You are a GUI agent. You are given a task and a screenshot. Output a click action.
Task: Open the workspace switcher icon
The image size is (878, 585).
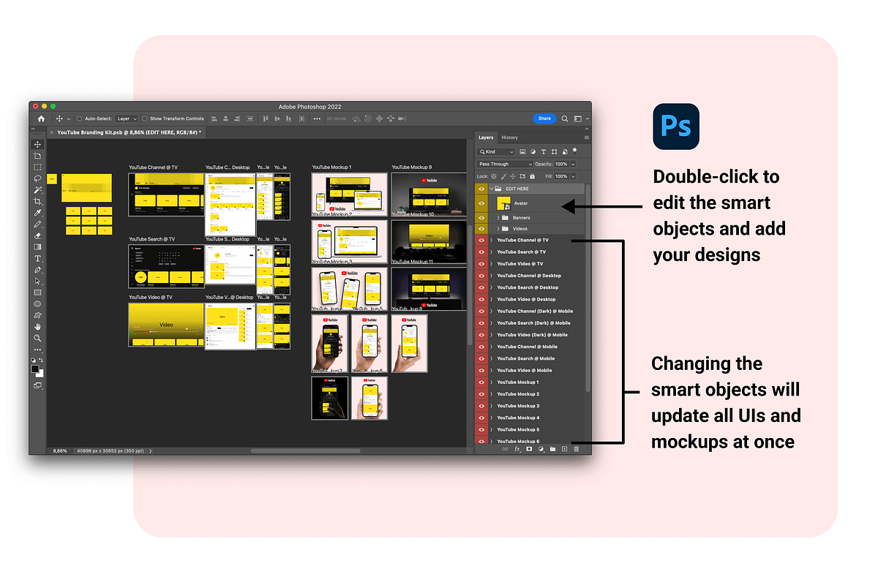pos(578,118)
